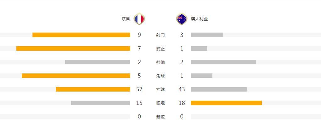Click France's orange 射门 shots bar
321x125 pixels.
pyautogui.click(x=81, y=35)
